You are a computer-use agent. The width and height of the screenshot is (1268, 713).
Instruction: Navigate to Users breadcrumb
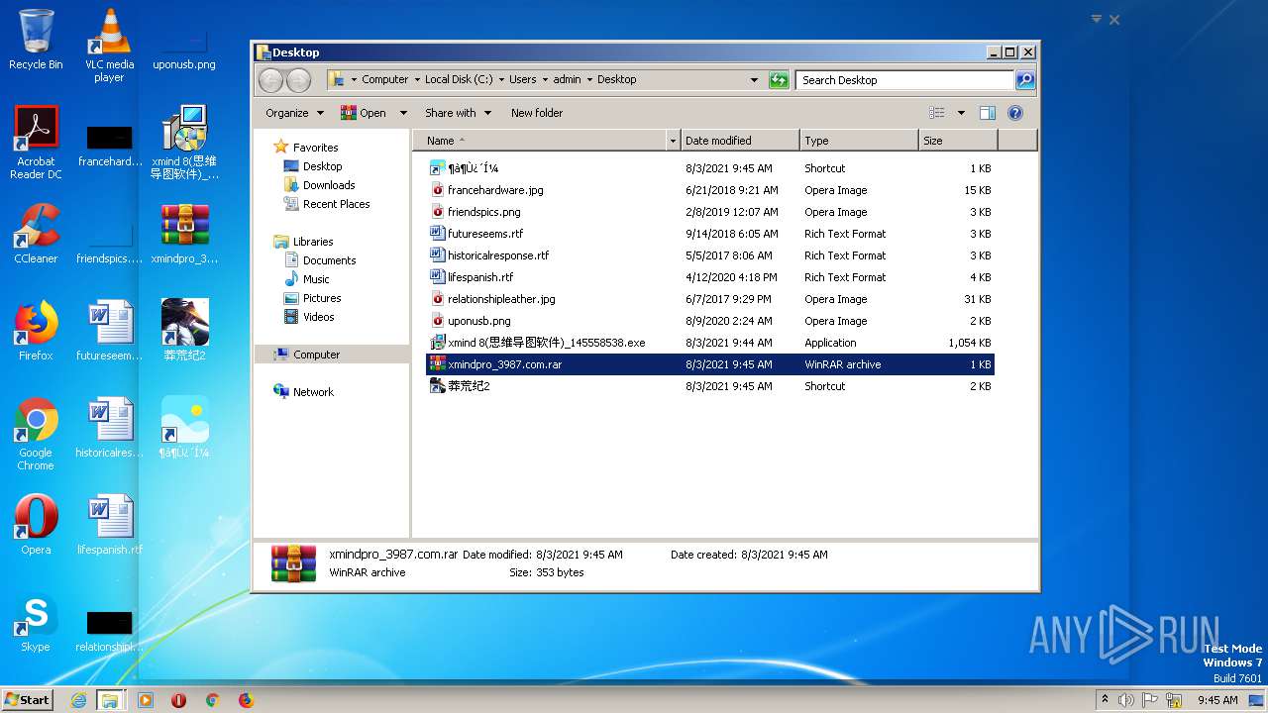click(x=522, y=80)
